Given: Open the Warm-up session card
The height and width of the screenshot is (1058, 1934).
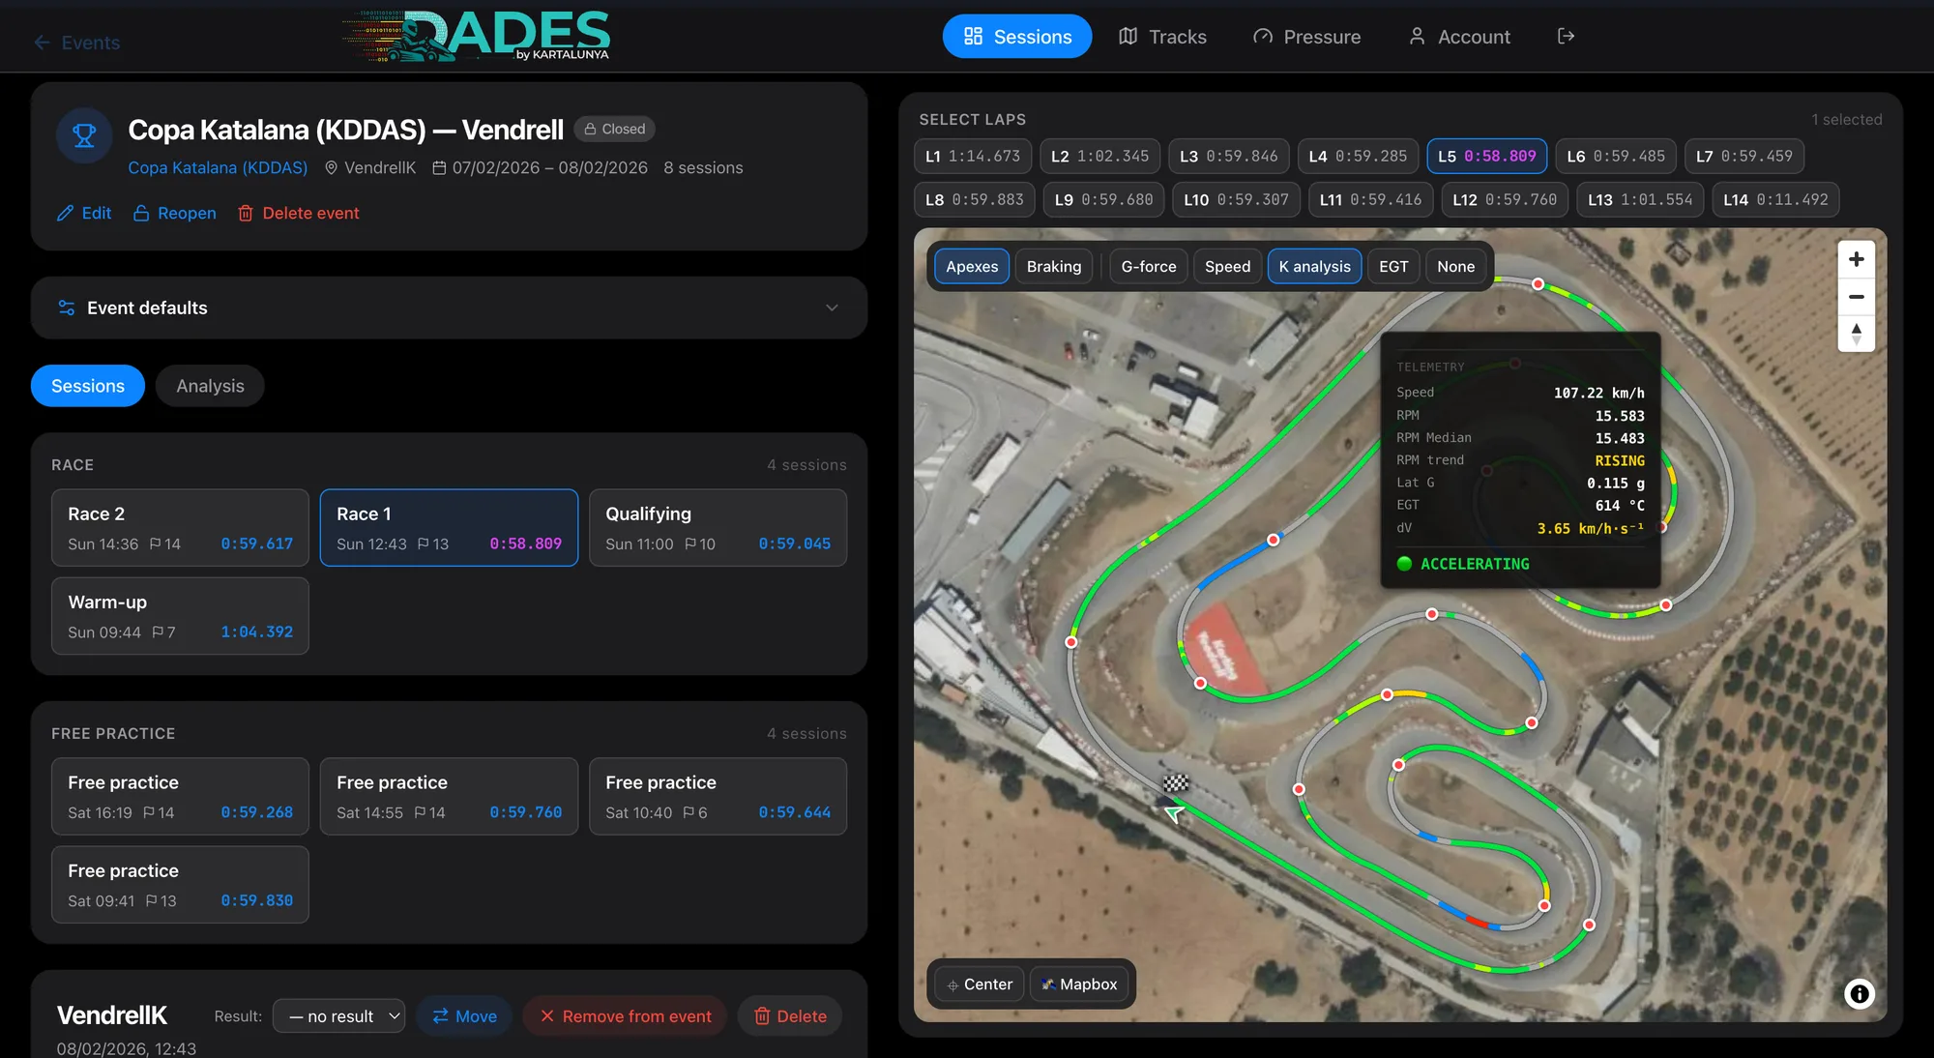Looking at the screenshot, I should 180,616.
